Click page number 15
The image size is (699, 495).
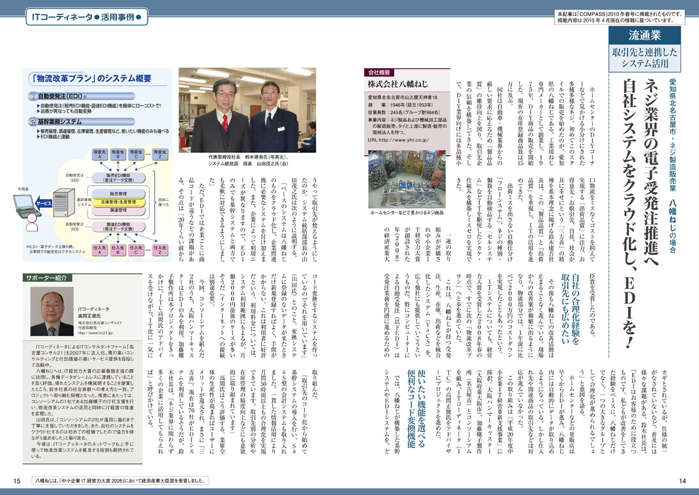(17, 481)
